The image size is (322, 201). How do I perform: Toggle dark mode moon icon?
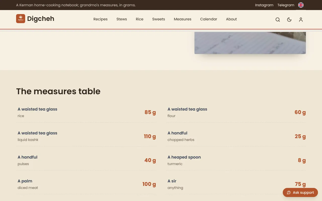(x=289, y=20)
